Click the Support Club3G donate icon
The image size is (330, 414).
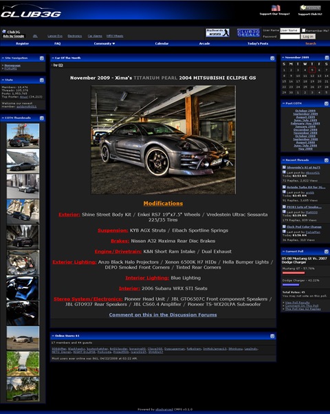[310, 8]
